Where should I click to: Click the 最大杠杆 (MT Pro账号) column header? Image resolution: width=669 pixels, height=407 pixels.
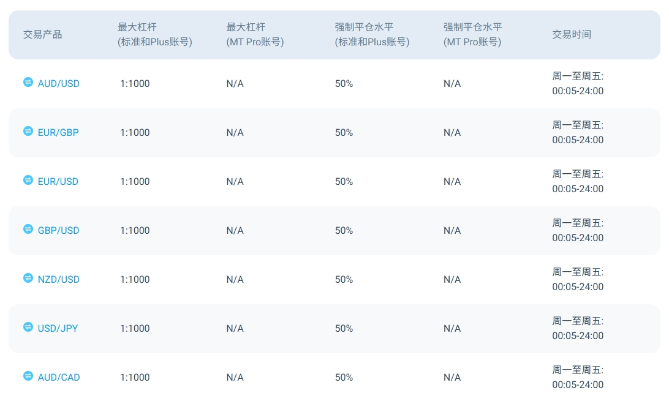pyautogui.click(x=255, y=35)
